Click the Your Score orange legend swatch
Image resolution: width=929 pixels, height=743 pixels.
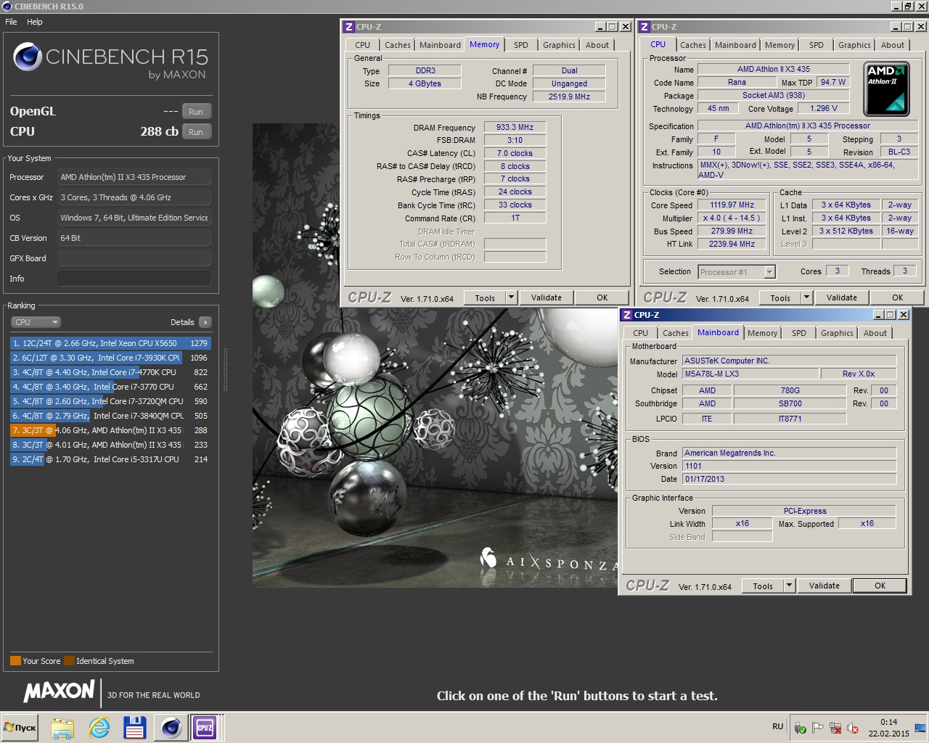pyautogui.click(x=15, y=661)
